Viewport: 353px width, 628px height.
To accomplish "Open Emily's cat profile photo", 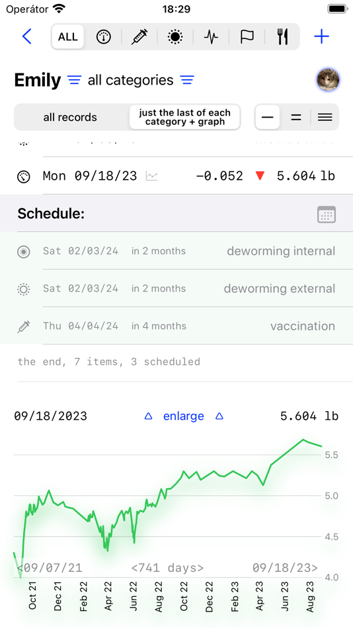I will tap(328, 81).
